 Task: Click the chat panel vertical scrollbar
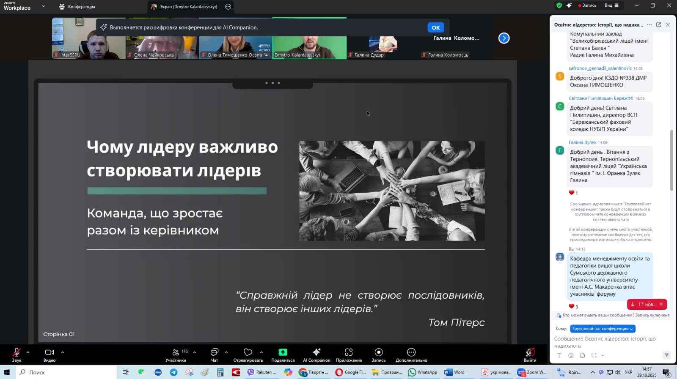pyautogui.click(x=671, y=161)
